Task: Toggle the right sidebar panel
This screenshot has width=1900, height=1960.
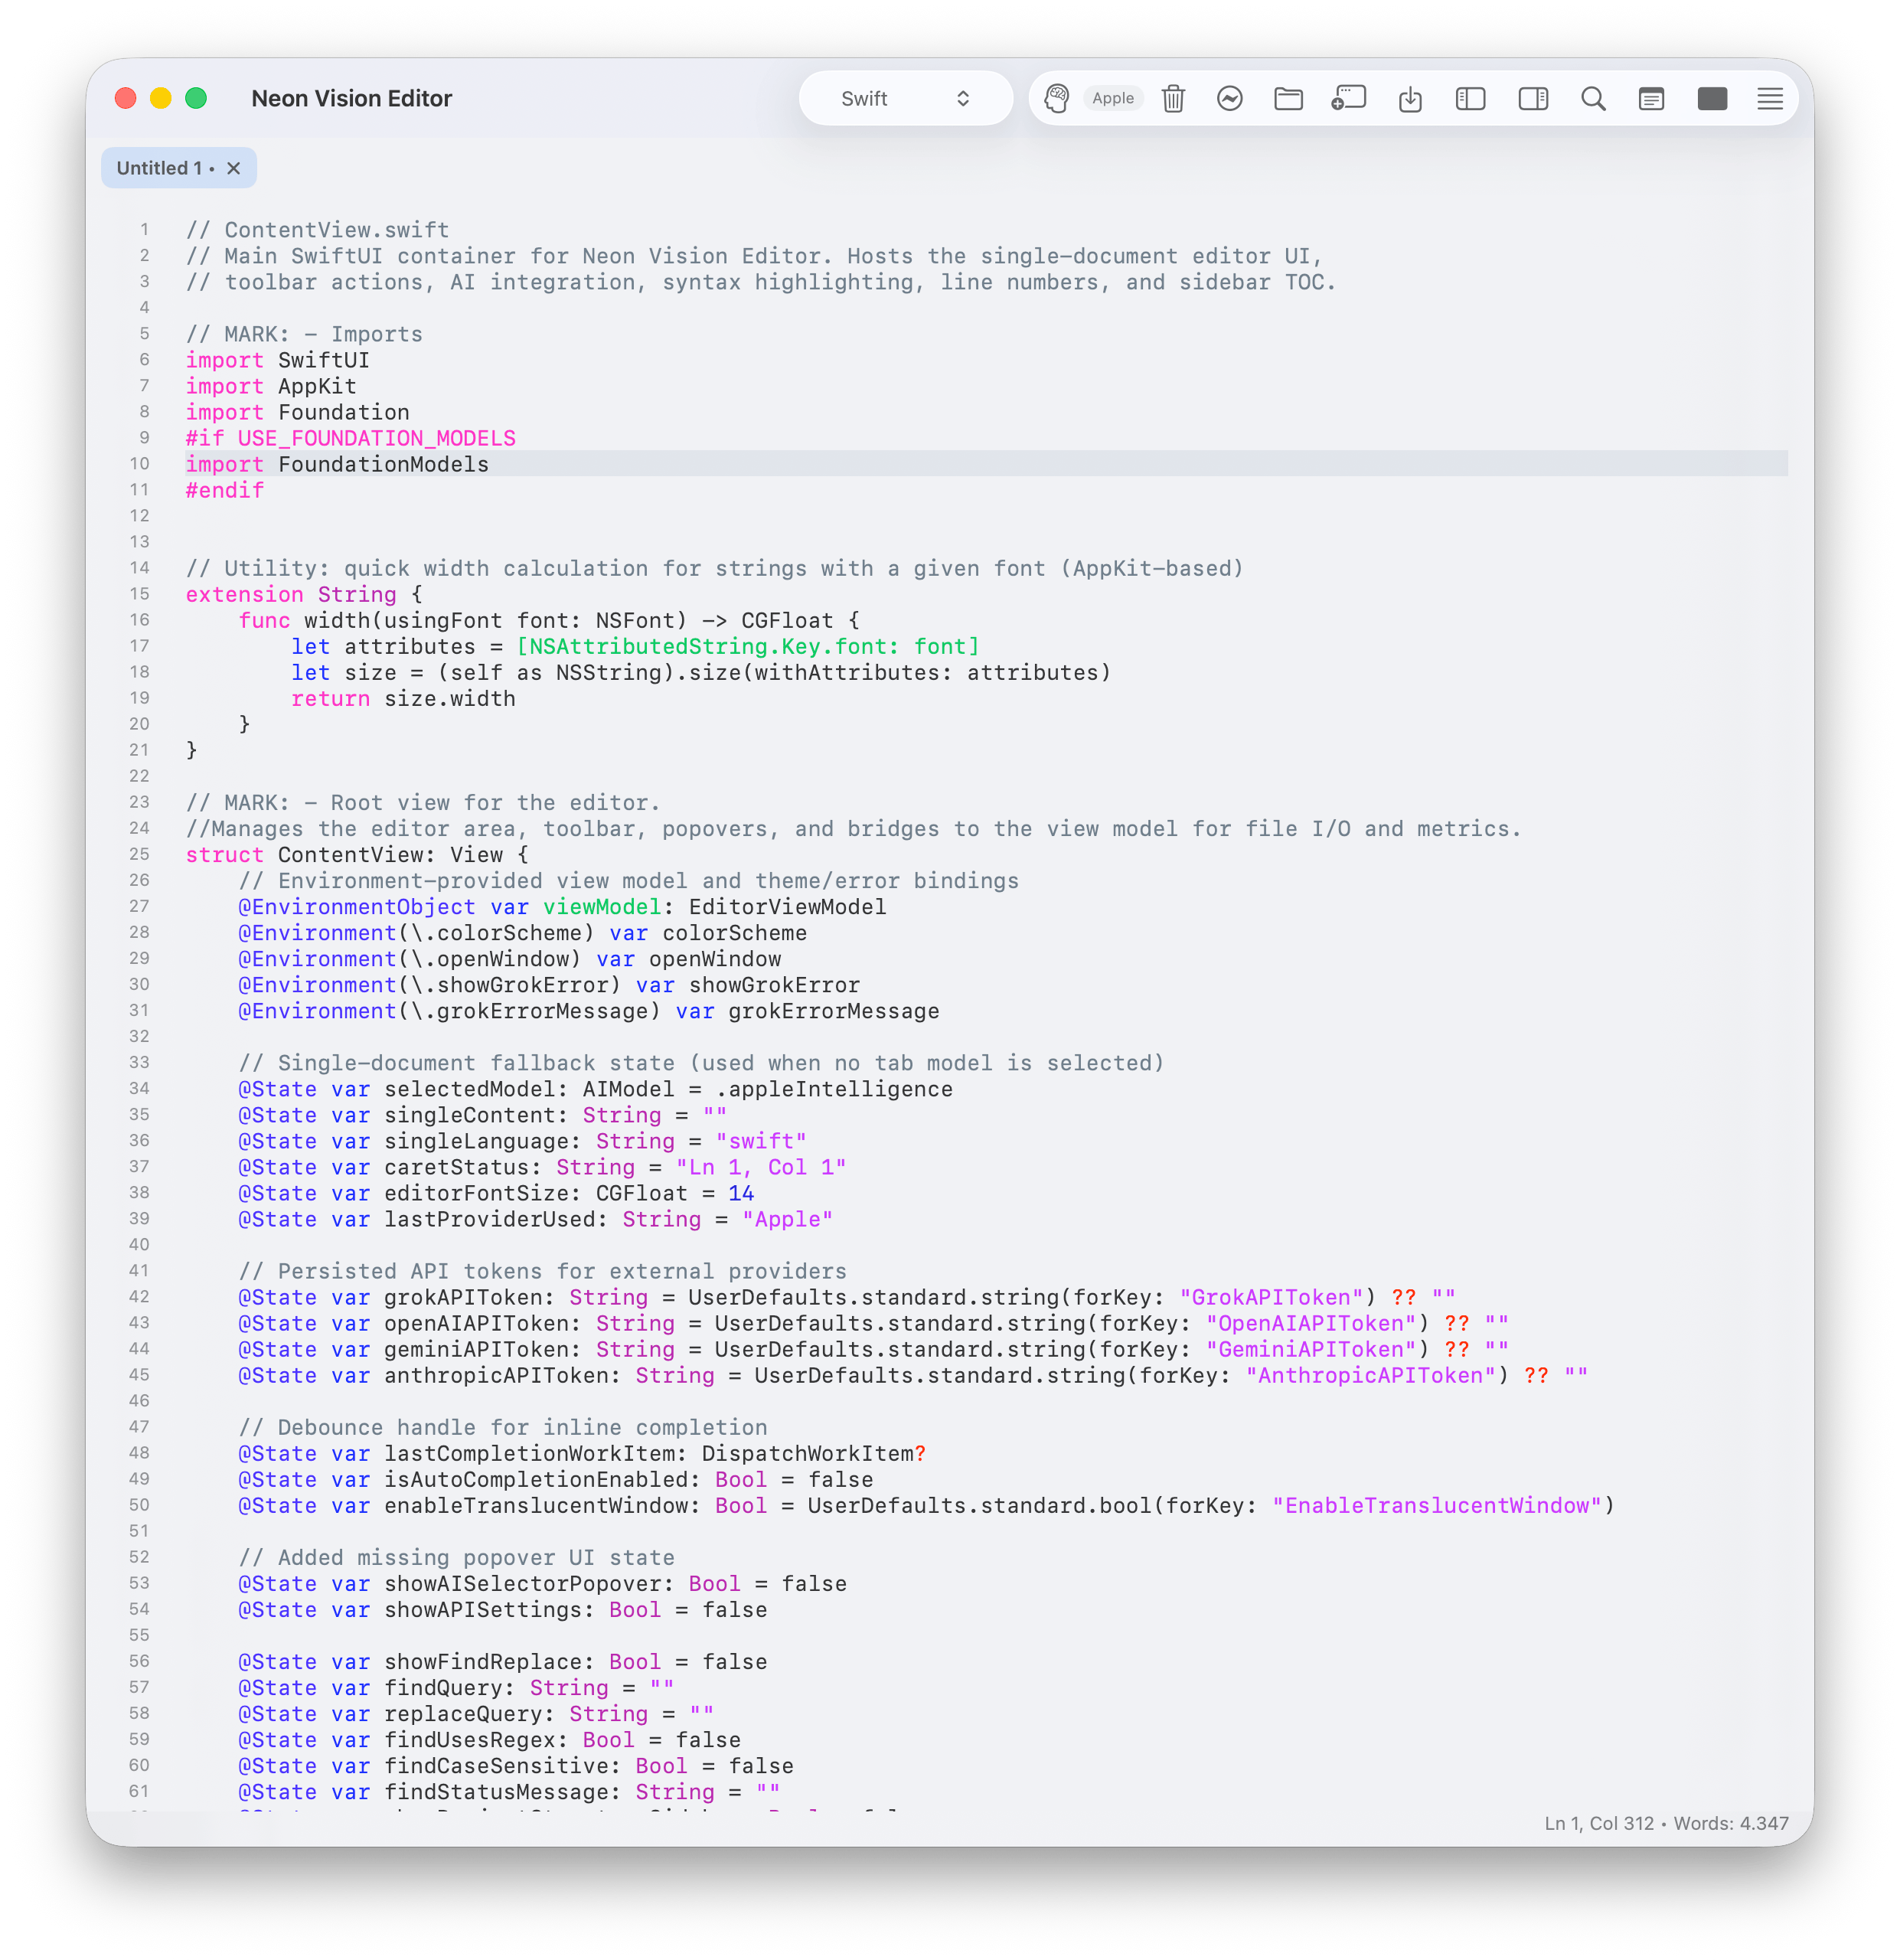Action: (1533, 98)
